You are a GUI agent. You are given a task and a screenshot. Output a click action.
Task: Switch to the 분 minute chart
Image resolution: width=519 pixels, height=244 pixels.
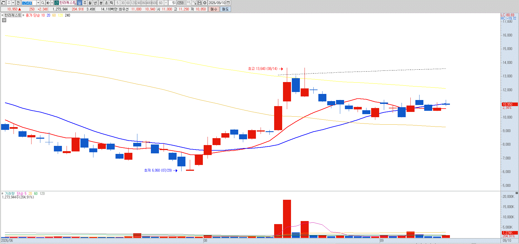click(101, 3)
